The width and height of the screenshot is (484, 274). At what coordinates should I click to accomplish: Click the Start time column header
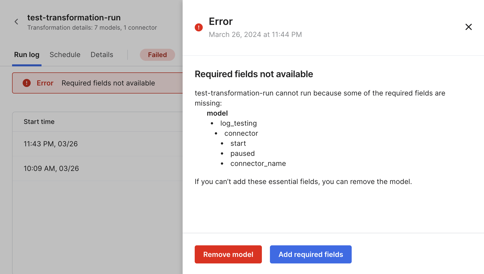point(39,121)
